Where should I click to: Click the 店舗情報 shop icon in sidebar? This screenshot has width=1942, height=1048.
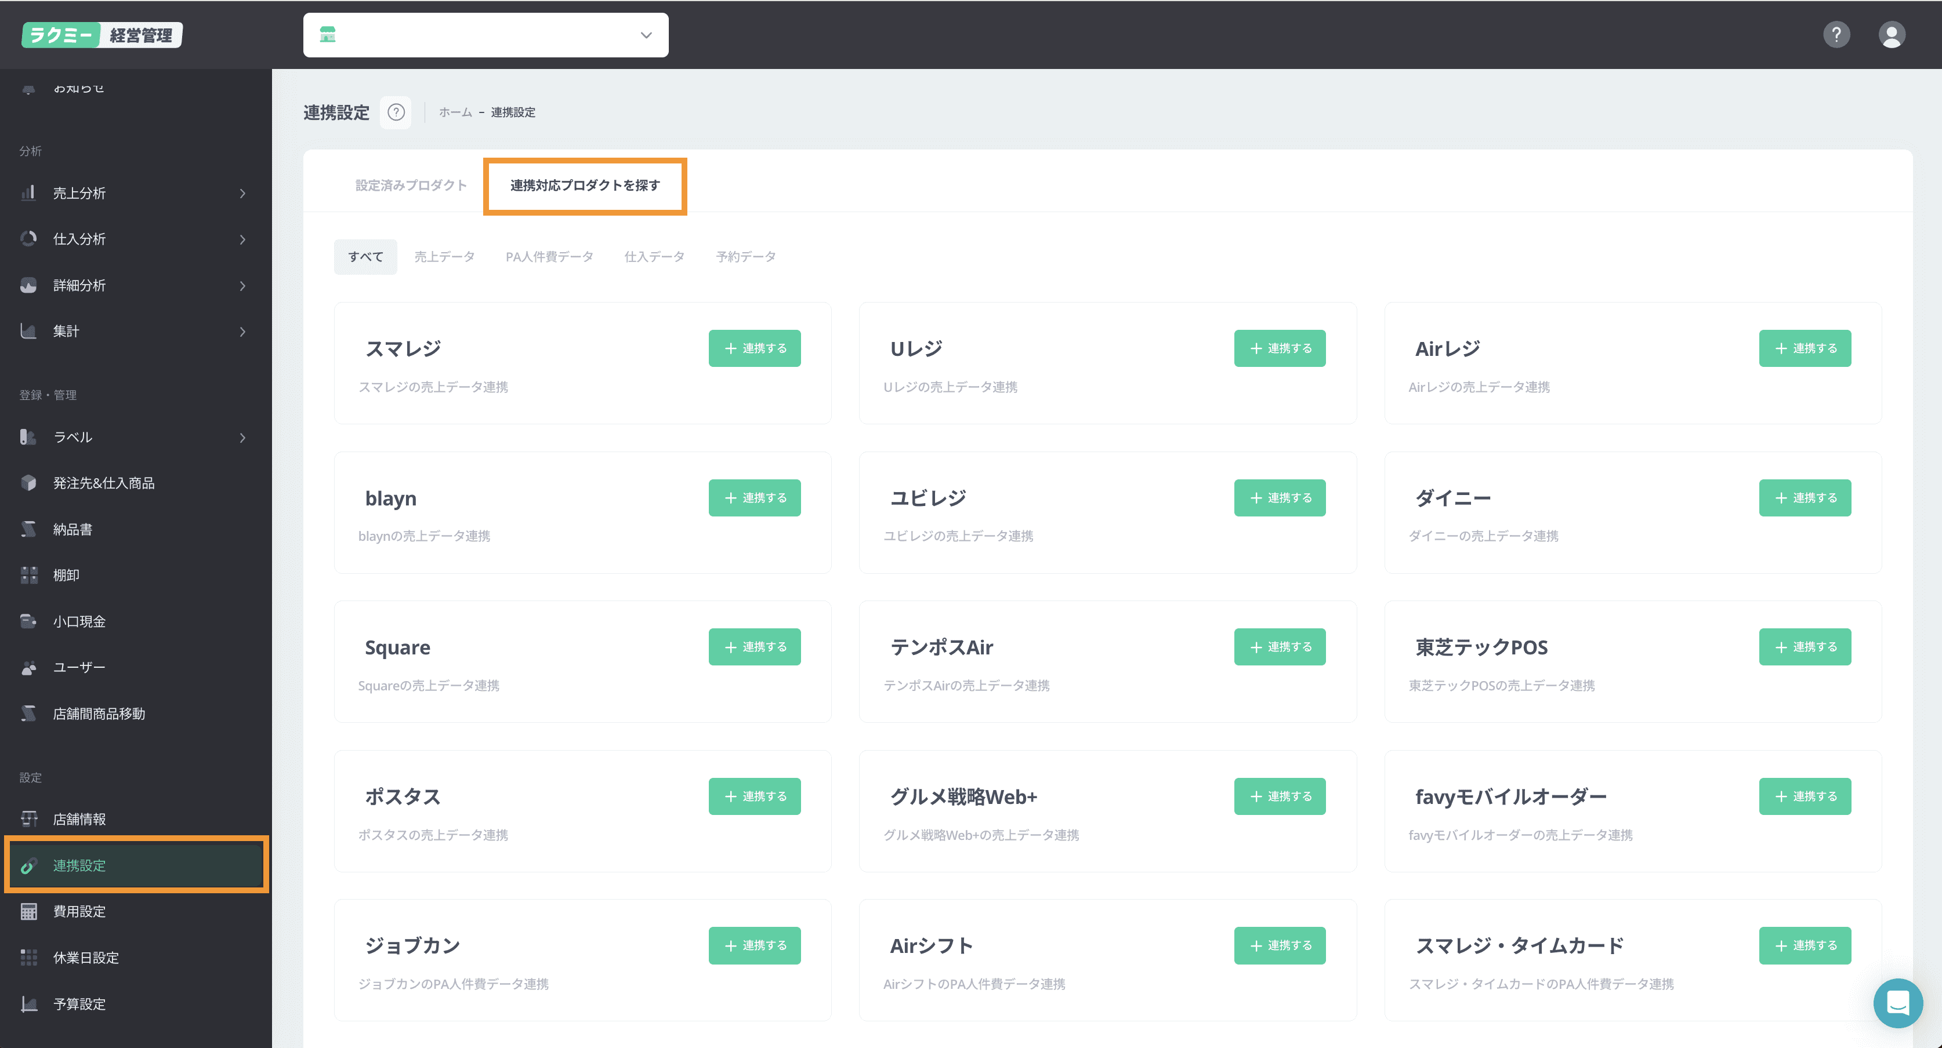point(28,819)
